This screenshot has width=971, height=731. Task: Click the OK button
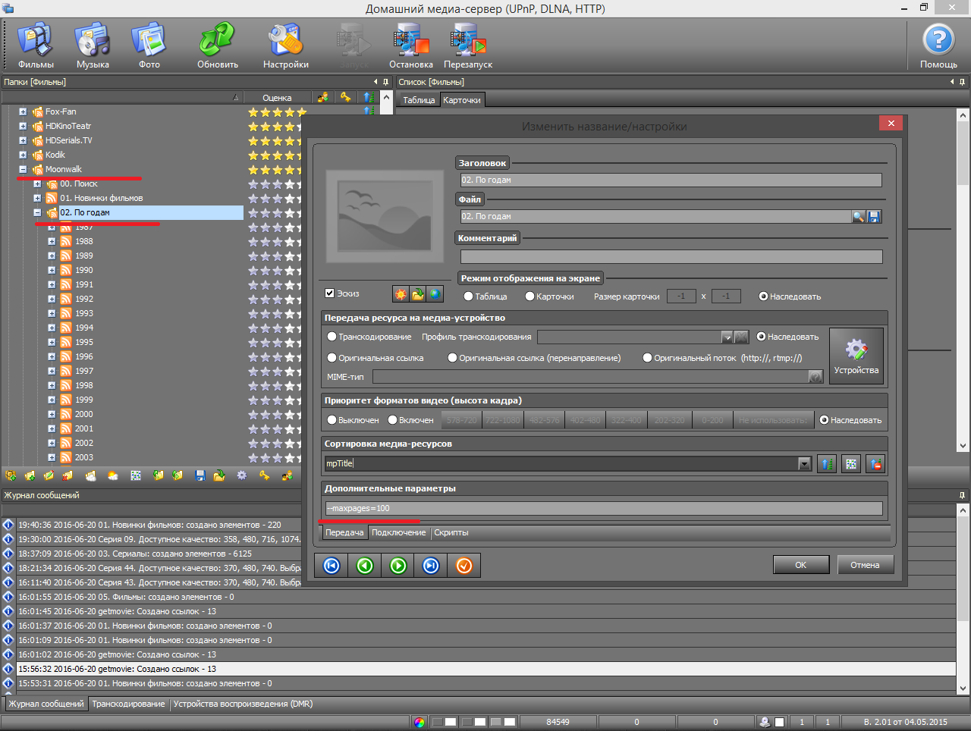pos(800,565)
